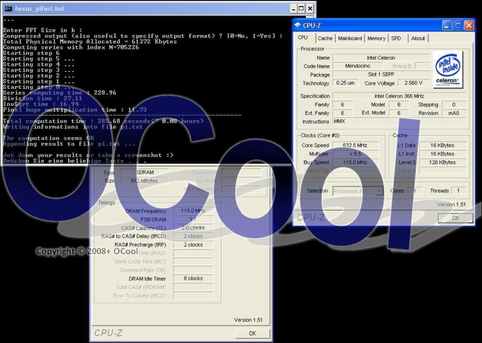Click the Technology value '0.25 um'
Image resolution: width=482 pixels, height=343 pixels.
345,83
